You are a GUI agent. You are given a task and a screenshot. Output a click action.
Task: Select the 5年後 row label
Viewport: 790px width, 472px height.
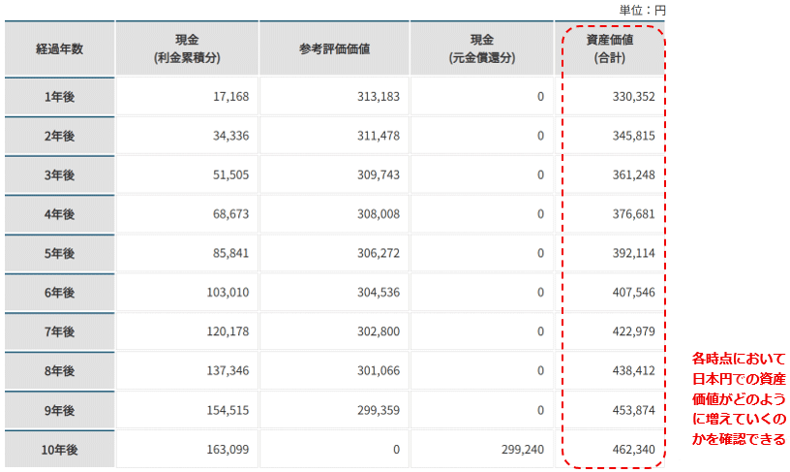coord(59,254)
